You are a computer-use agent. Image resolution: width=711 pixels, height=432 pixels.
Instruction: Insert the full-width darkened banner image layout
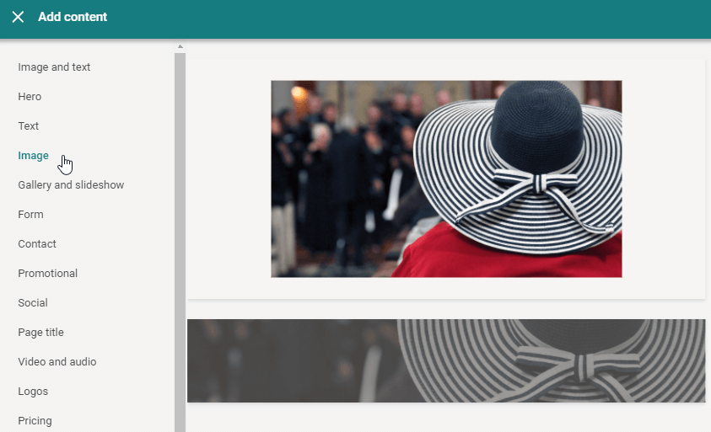[446, 360]
